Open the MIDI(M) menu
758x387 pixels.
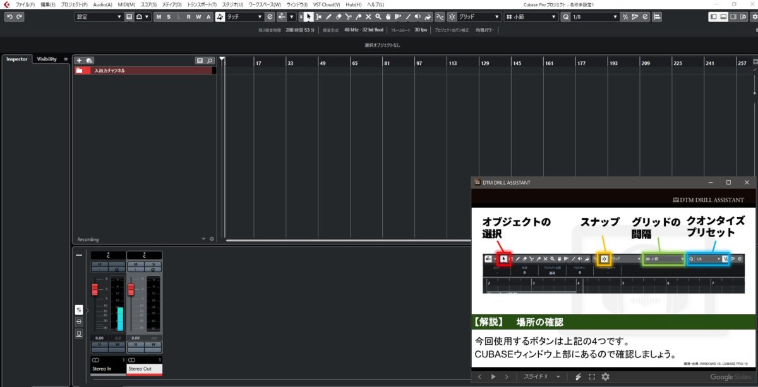pyautogui.click(x=126, y=4)
